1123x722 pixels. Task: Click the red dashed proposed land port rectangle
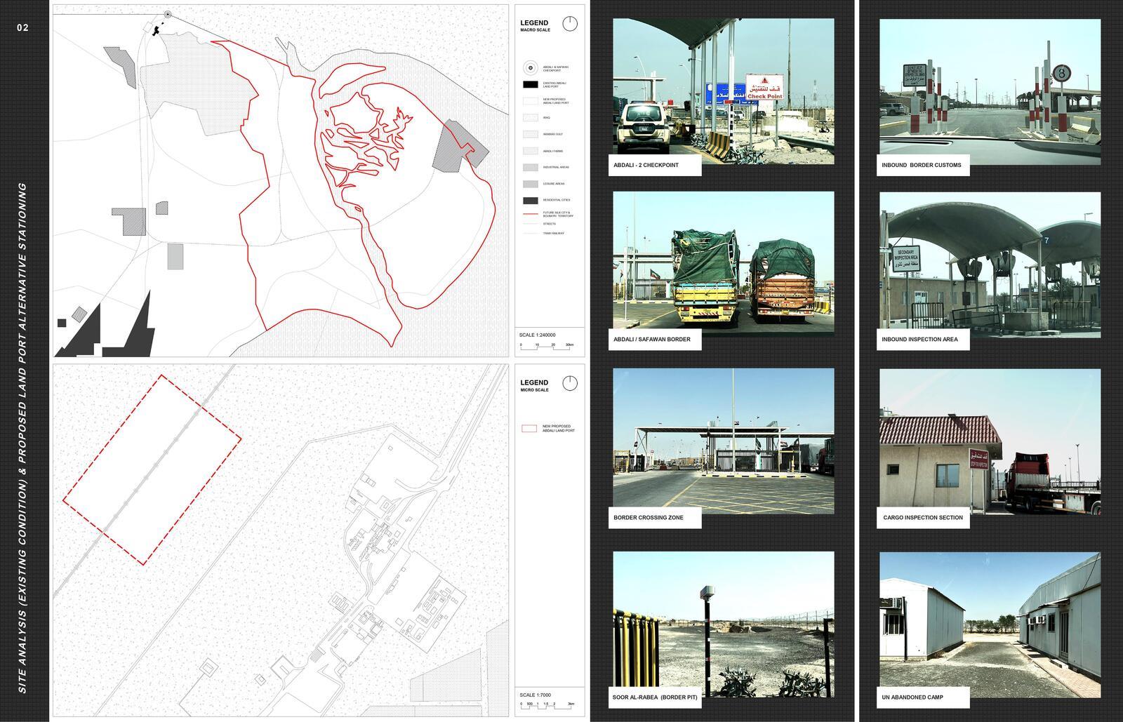pos(152,469)
